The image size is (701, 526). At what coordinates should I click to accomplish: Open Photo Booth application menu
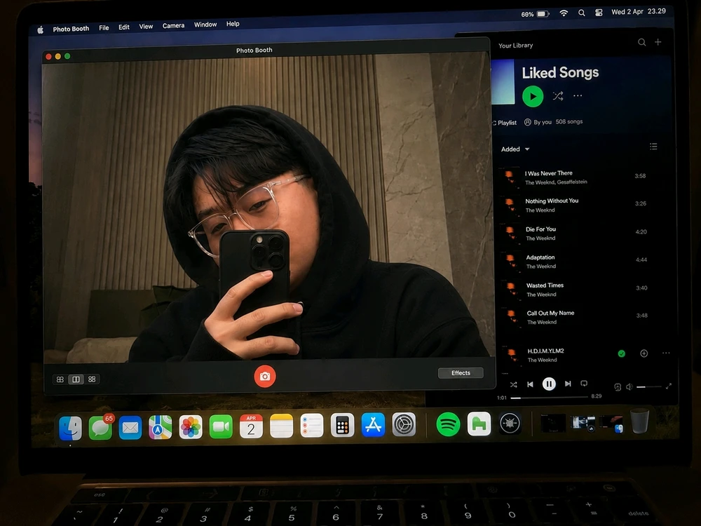(x=71, y=29)
